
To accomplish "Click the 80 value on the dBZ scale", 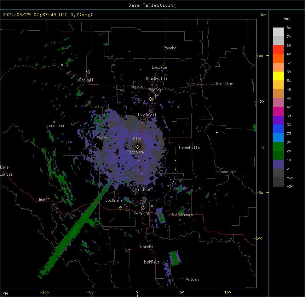I will pyautogui.click(x=289, y=28).
